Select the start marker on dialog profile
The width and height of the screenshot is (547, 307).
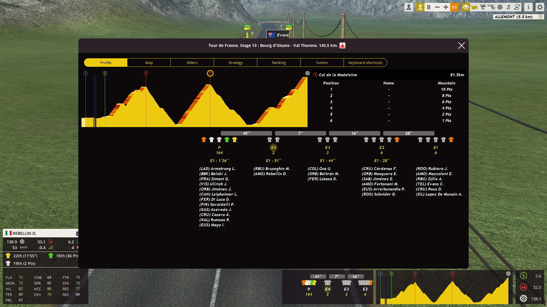[85, 73]
